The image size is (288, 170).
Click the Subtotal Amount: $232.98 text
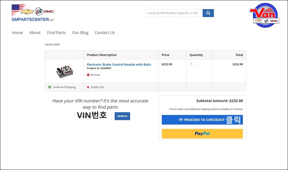(220, 101)
